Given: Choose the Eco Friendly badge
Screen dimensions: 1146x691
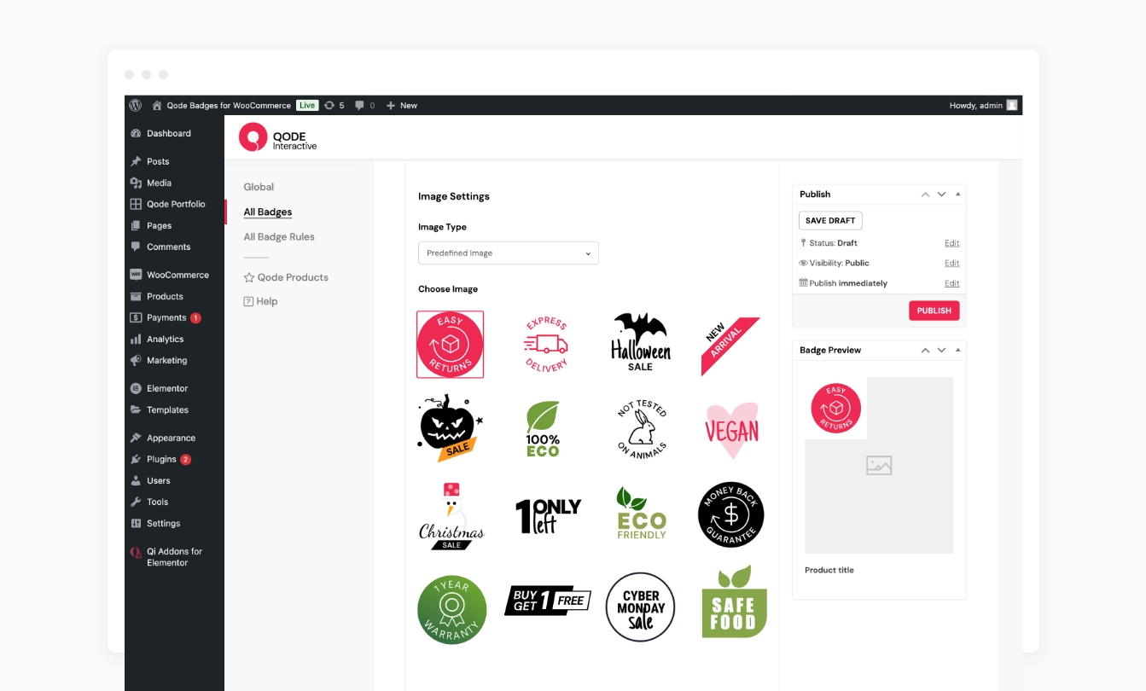Looking at the screenshot, I should (642, 514).
